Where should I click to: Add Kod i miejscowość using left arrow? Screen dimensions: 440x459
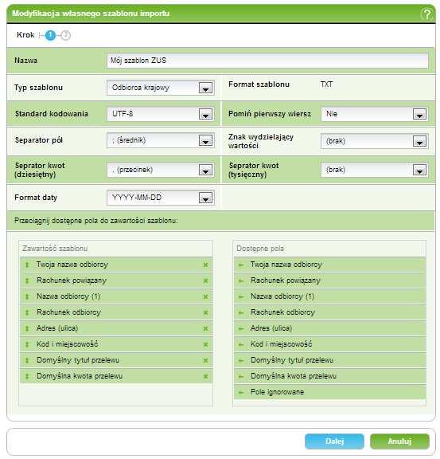(x=241, y=344)
